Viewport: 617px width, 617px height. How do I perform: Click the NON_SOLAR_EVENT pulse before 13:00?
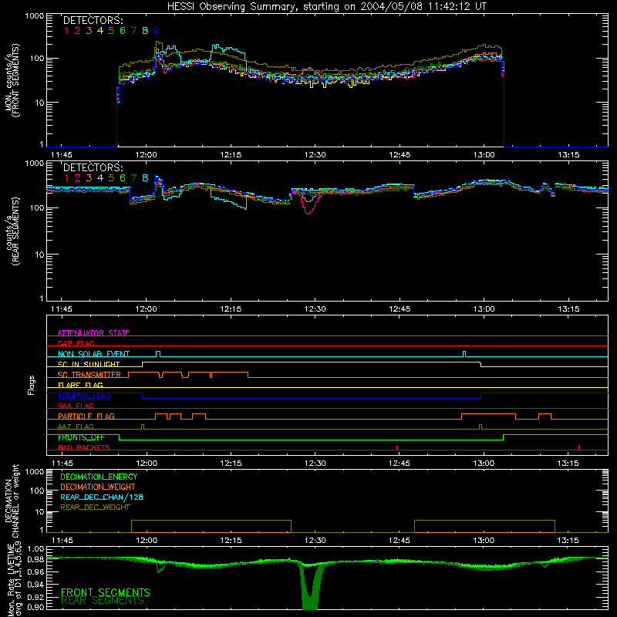pyautogui.click(x=464, y=354)
